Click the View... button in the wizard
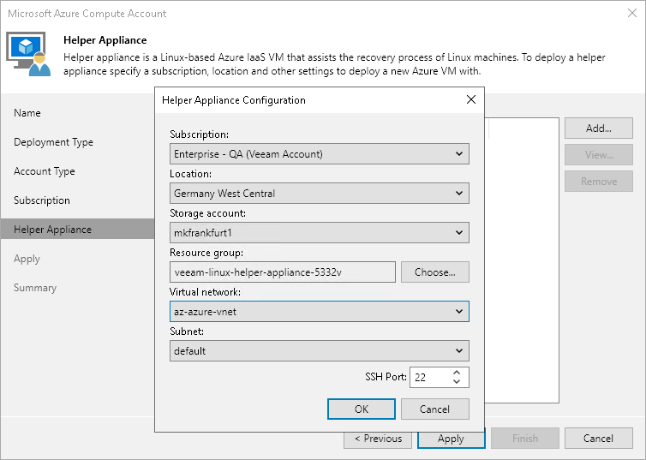Screen dimensions: 646x460 click(599, 155)
